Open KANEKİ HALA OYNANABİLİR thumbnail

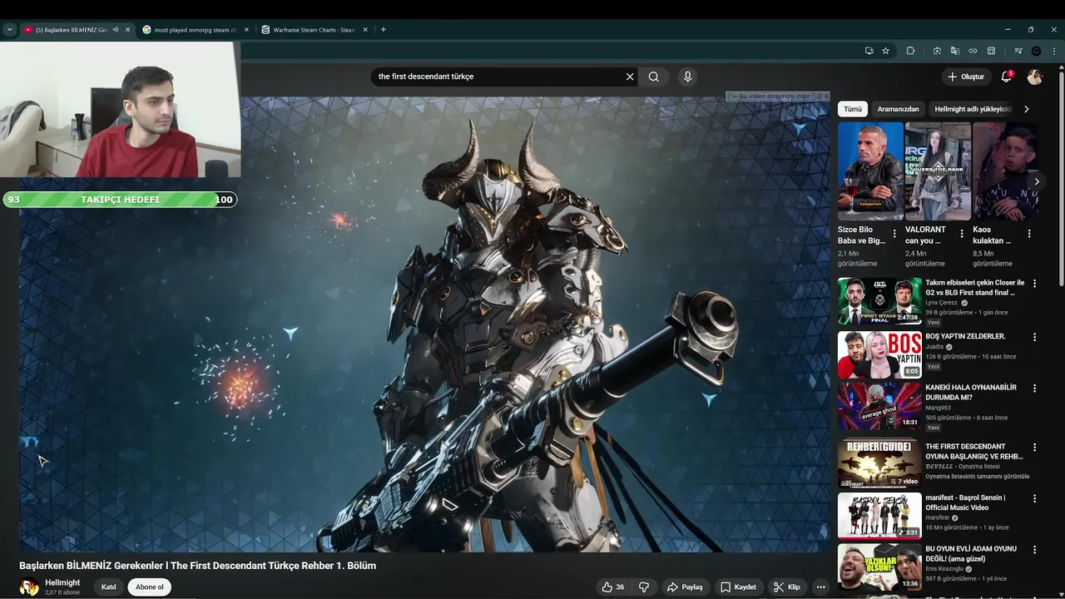point(879,405)
